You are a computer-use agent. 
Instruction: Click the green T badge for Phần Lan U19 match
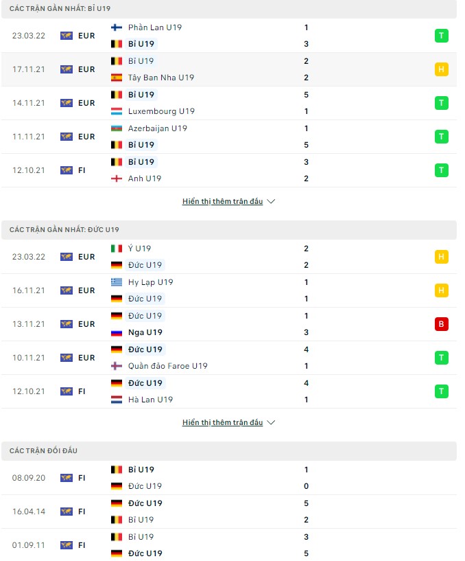coord(442,36)
